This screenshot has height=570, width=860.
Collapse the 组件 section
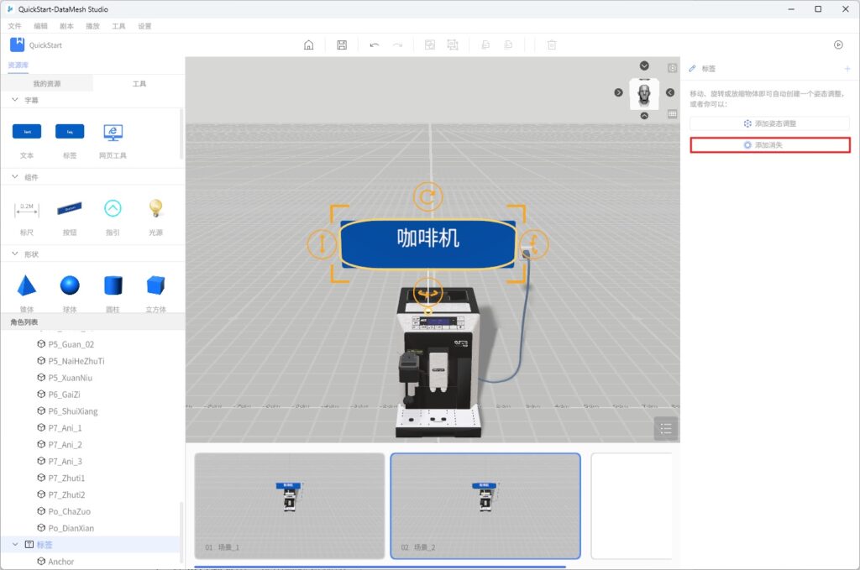click(15, 177)
